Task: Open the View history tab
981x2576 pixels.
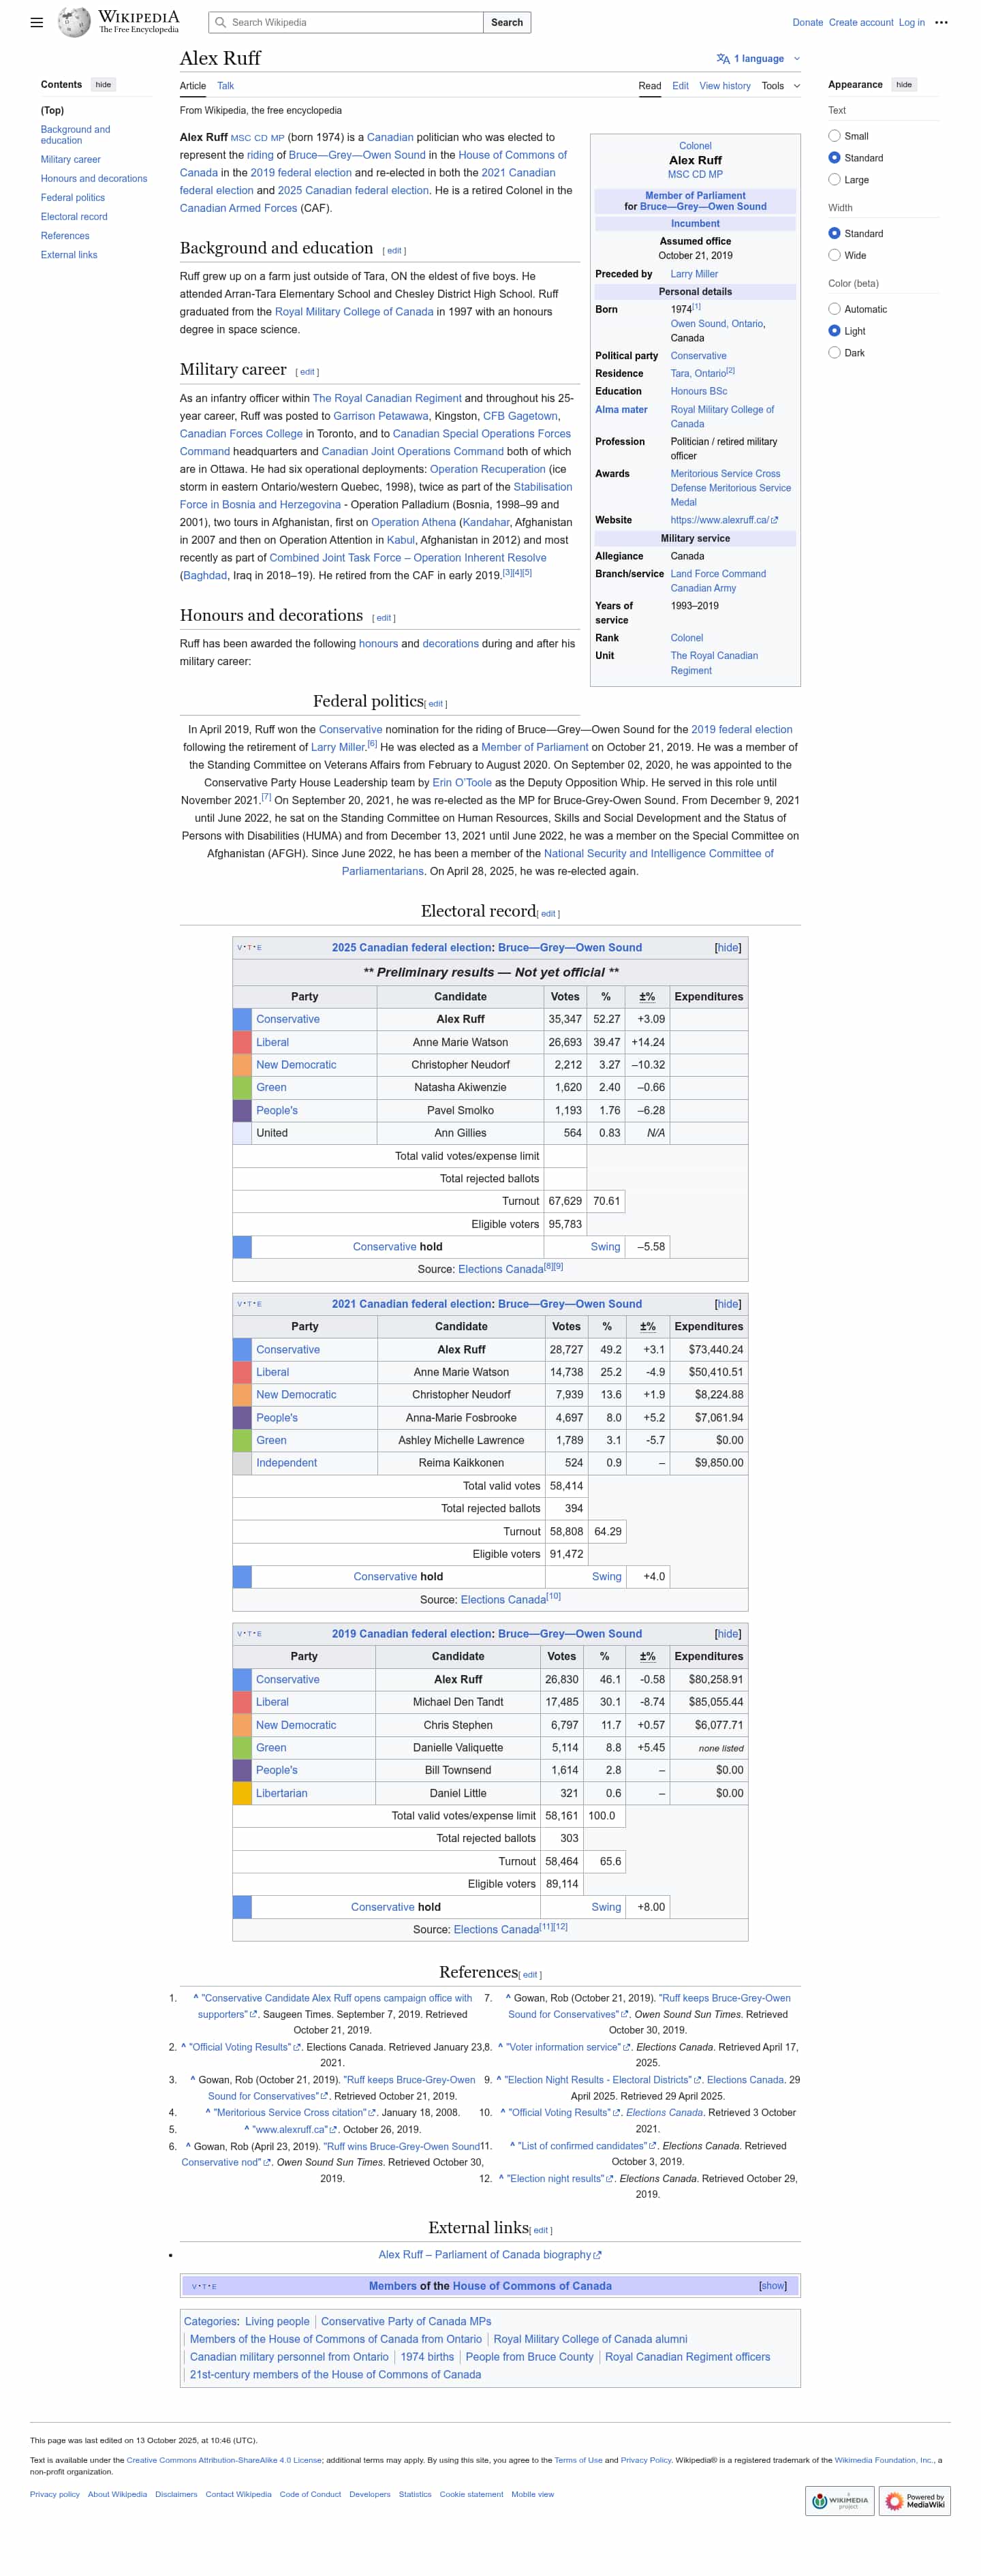Action: (724, 86)
